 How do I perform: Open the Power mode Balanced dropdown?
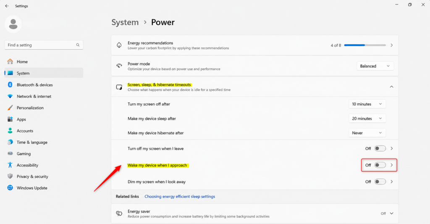tap(375, 66)
